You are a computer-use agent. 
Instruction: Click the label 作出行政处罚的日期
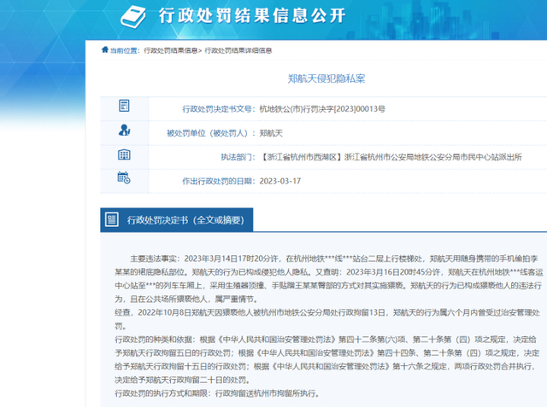tap(219, 181)
